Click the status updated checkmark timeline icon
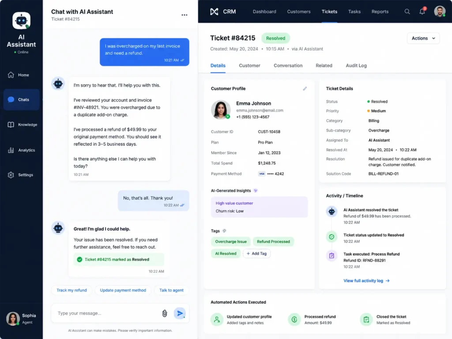The width and height of the screenshot is (452, 339). [x=331, y=237]
